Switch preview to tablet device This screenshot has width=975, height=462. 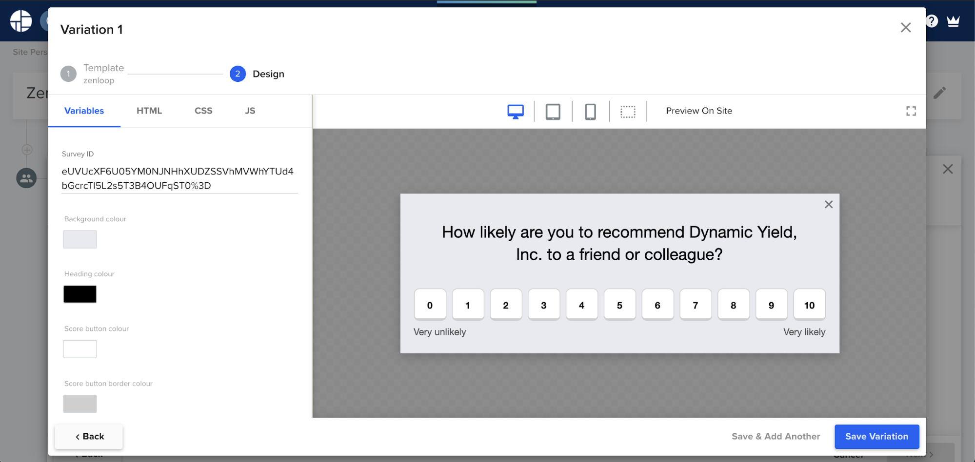[553, 112]
